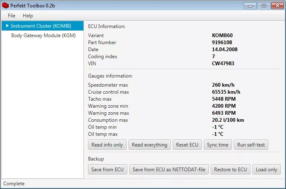
Task: Click the Warning zone min label
Action: point(108,106)
